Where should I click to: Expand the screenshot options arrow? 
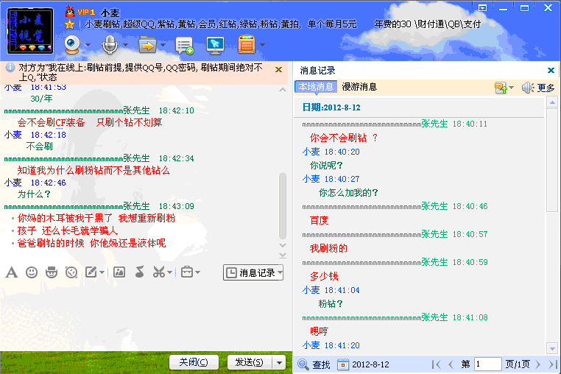[x=169, y=272]
